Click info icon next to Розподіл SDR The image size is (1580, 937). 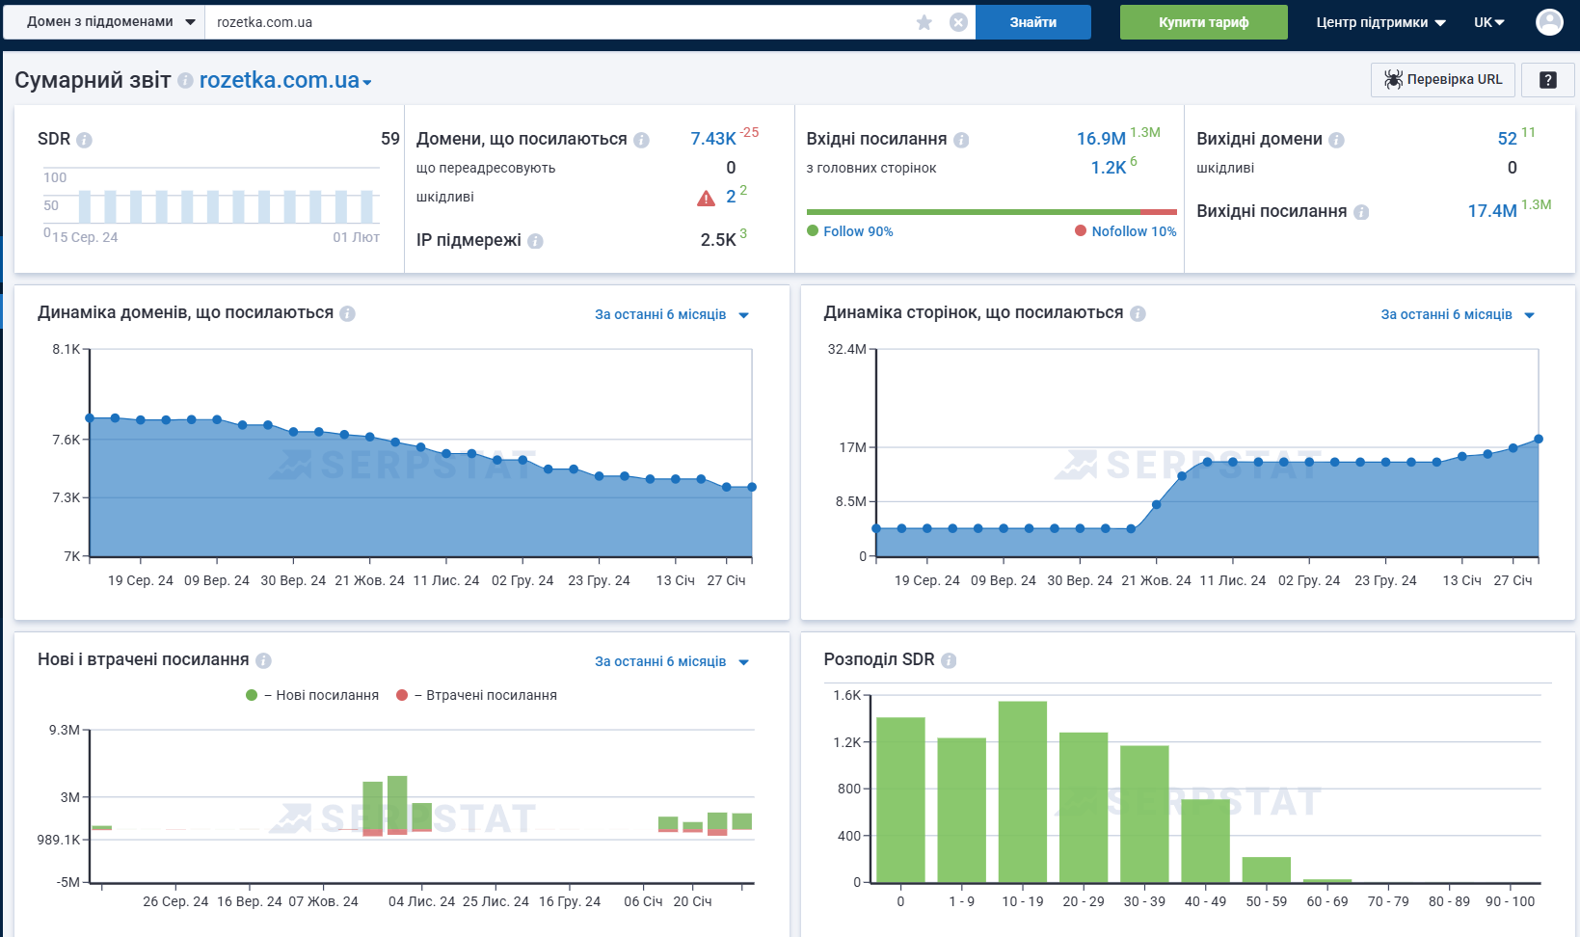tap(949, 660)
